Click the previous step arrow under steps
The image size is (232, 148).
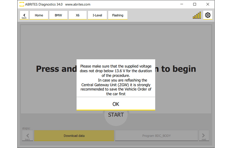pos(27,136)
